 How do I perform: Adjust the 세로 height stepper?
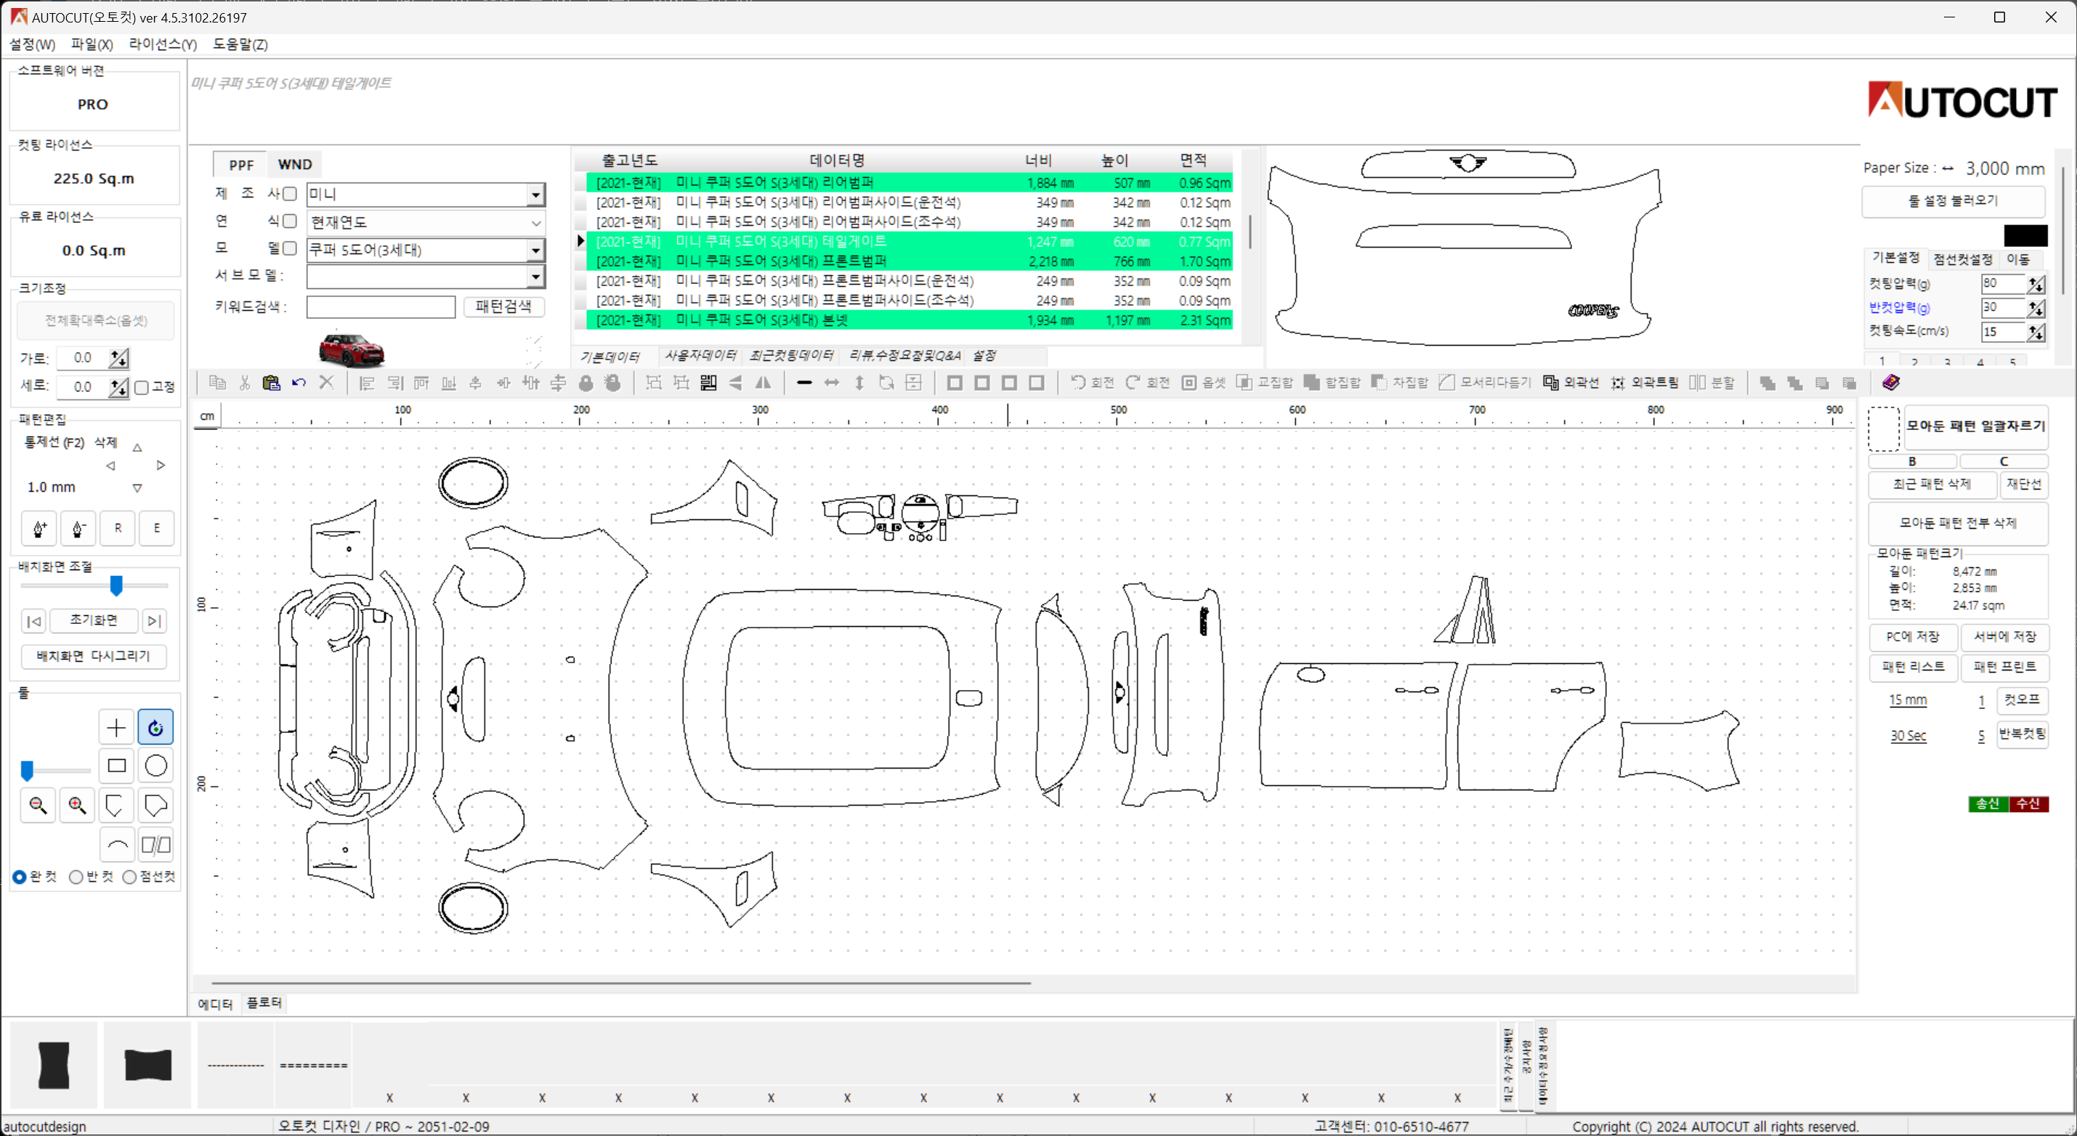[x=119, y=387]
